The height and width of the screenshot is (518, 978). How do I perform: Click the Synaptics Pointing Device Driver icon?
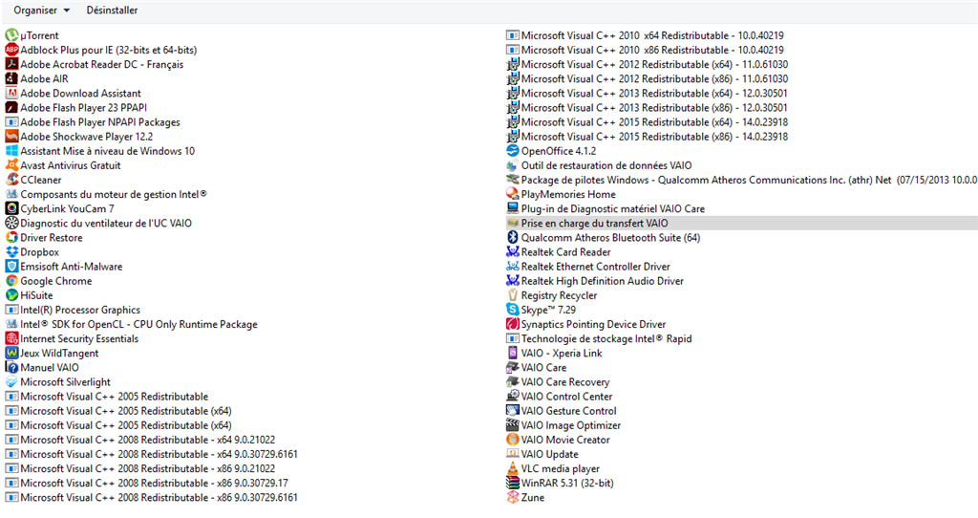pos(512,324)
